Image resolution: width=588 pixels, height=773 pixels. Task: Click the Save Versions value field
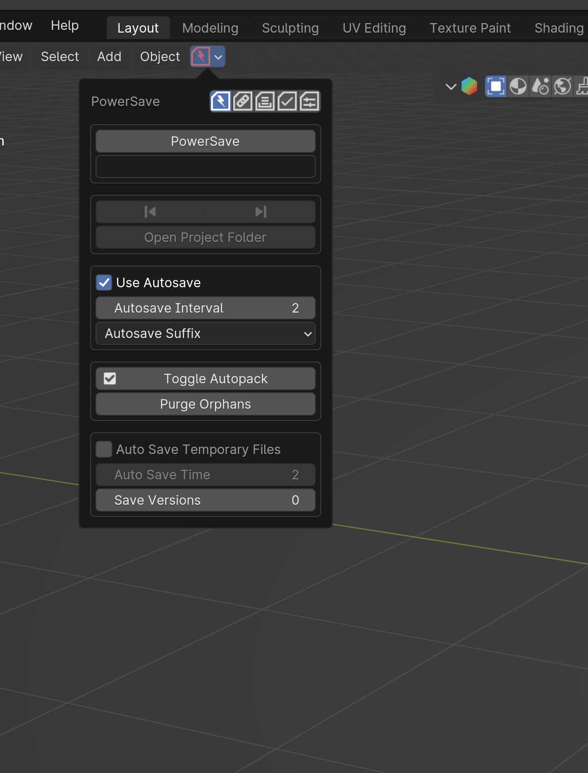pos(206,500)
